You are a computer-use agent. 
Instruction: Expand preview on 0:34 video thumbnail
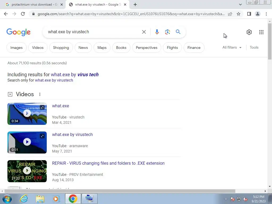point(42,107)
